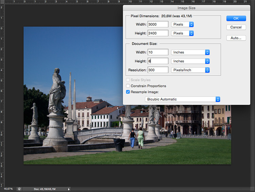This screenshot has height=192, width=255.
Task: Open the pixel Height units dropdown
Action: point(182,33)
